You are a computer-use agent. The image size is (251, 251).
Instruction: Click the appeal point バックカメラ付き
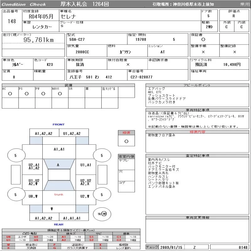pyautogui.click(x=162, y=102)
